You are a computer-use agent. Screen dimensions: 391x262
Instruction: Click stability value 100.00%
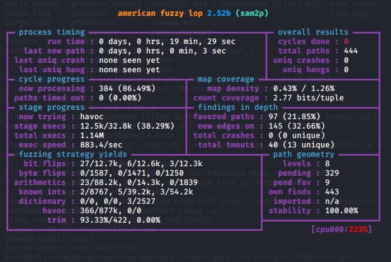[x=342, y=211]
